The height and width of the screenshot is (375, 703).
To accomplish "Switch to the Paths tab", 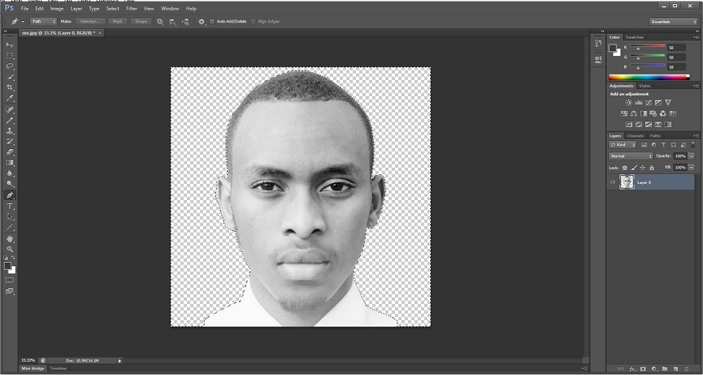I will pos(655,136).
